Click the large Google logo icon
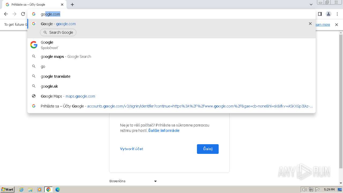 [x=34, y=45]
